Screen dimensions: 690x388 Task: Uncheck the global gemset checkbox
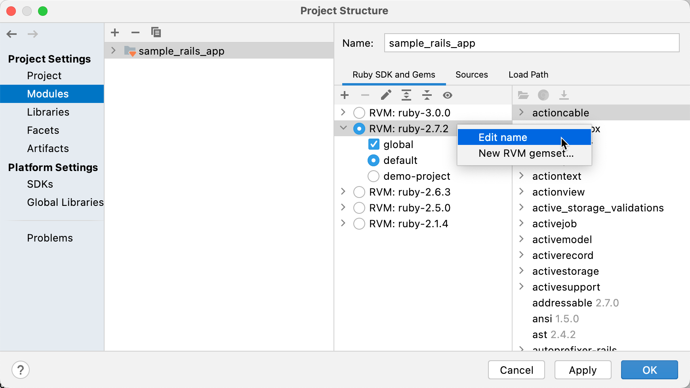374,144
